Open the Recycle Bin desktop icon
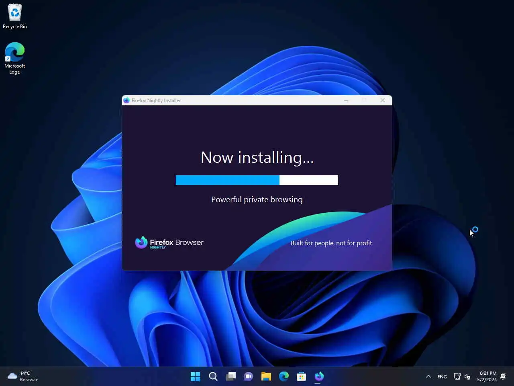514x386 pixels. pyautogui.click(x=15, y=16)
